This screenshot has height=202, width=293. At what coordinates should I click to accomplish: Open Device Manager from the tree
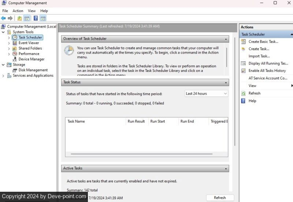tap(31, 59)
